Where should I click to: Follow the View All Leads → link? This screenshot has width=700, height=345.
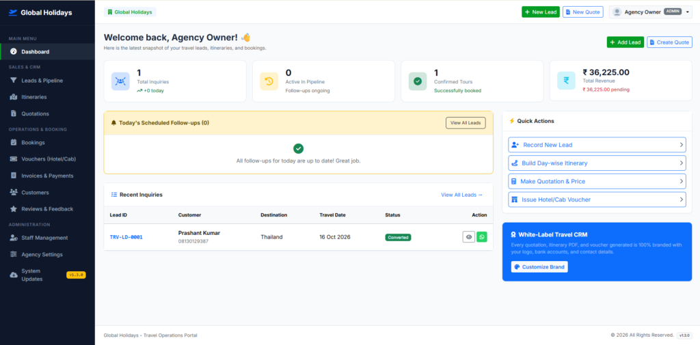click(x=461, y=195)
